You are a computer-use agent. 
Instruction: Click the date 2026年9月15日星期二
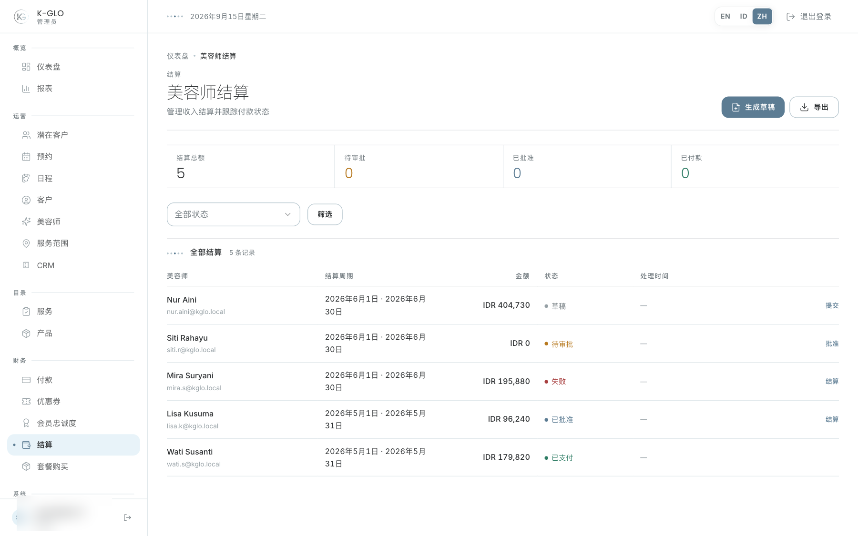click(228, 17)
